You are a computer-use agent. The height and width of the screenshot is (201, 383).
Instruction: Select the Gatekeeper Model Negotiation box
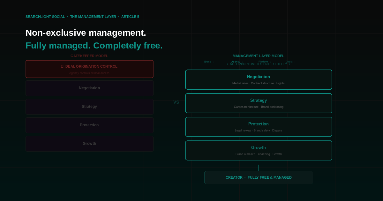(89, 88)
